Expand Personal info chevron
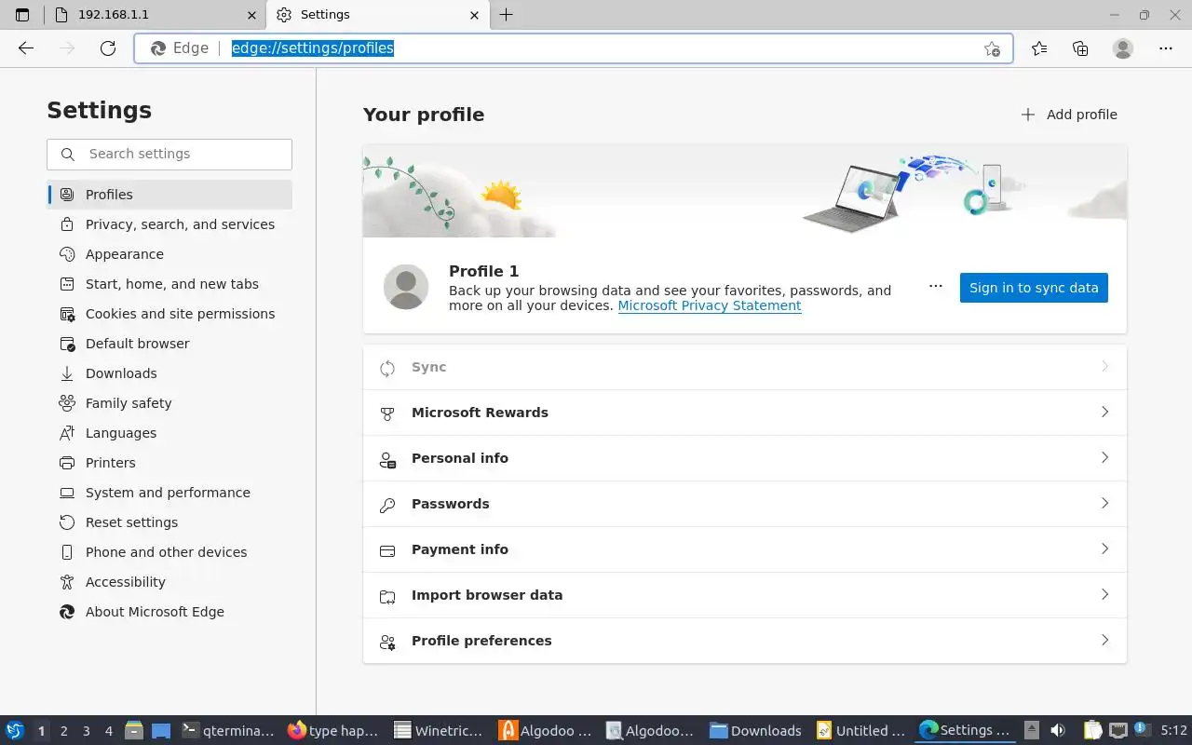This screenshot has width=1192, height=745. 1105,457
